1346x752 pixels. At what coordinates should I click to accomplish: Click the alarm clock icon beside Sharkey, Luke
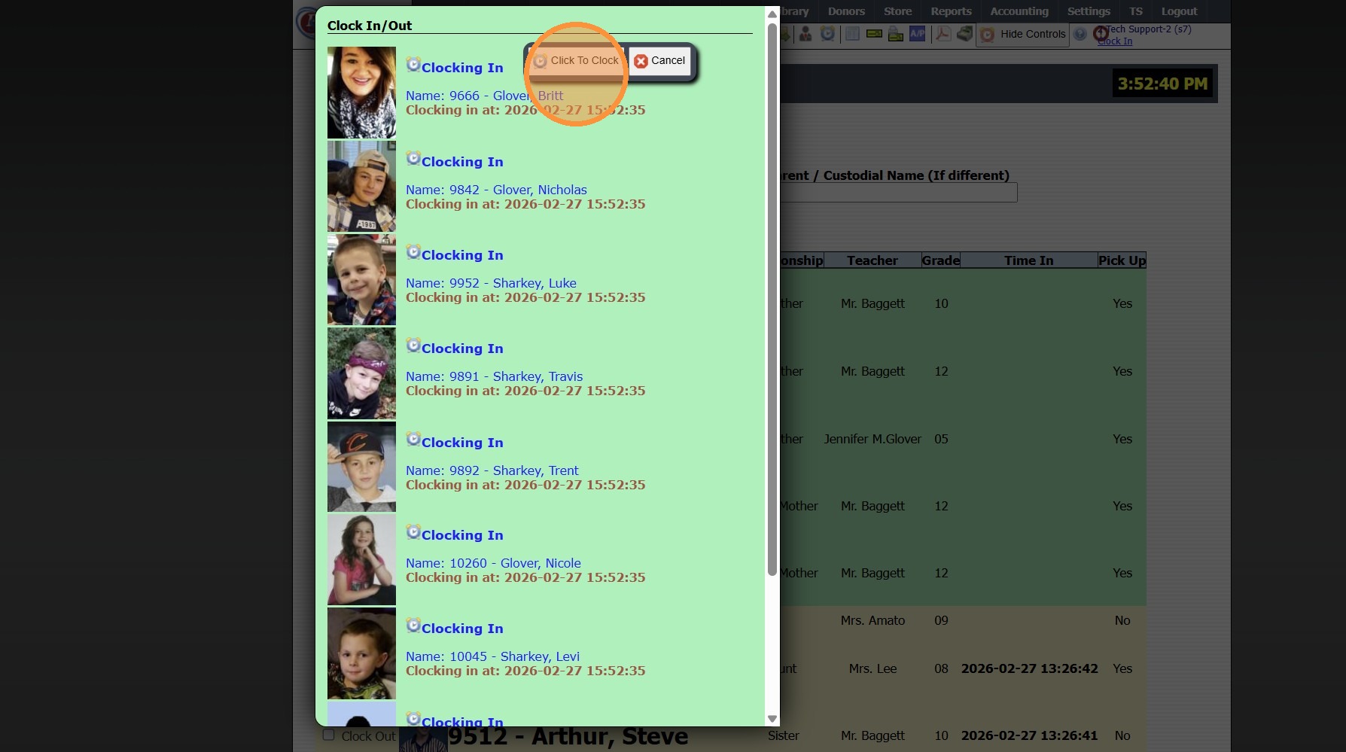413,252
